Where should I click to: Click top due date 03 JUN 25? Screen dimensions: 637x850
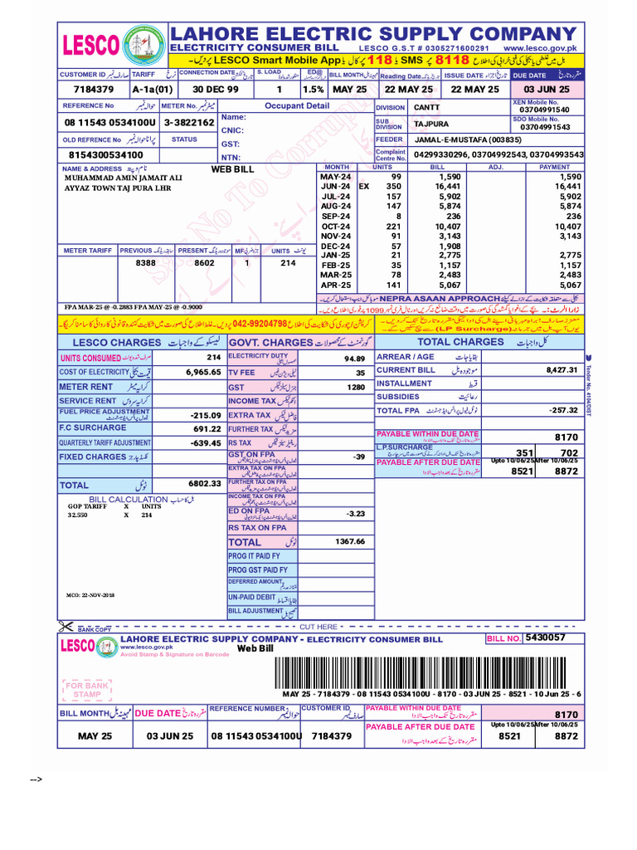point(547,90)
